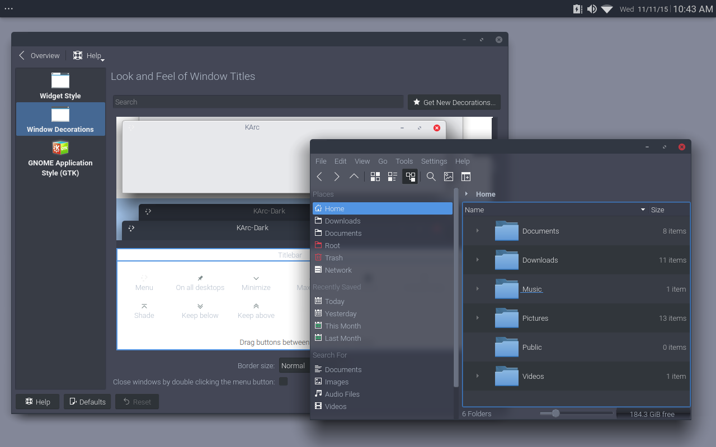Screen dimensions: 716x447
Task: Expand the Music folder tree arrow
Action: 477,289
